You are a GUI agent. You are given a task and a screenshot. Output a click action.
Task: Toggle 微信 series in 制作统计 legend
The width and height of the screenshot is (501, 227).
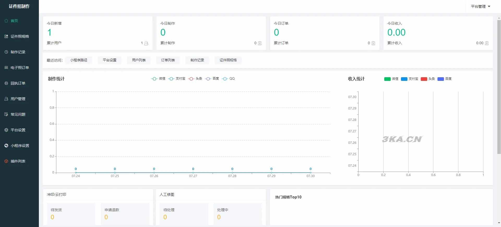point(158,79)
